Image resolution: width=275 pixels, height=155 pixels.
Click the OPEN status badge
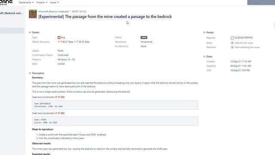point(144,37)
